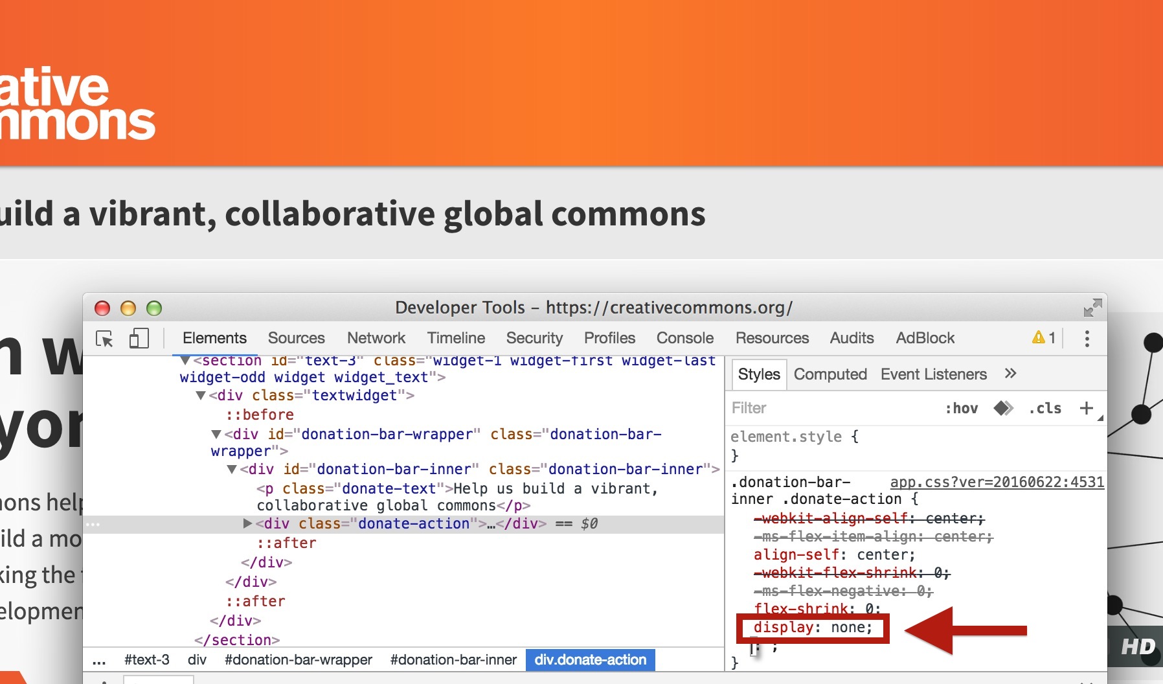
Task: Select #donation-bar-wrapper in the breadcrumb bar
Action: click(299, 660)
